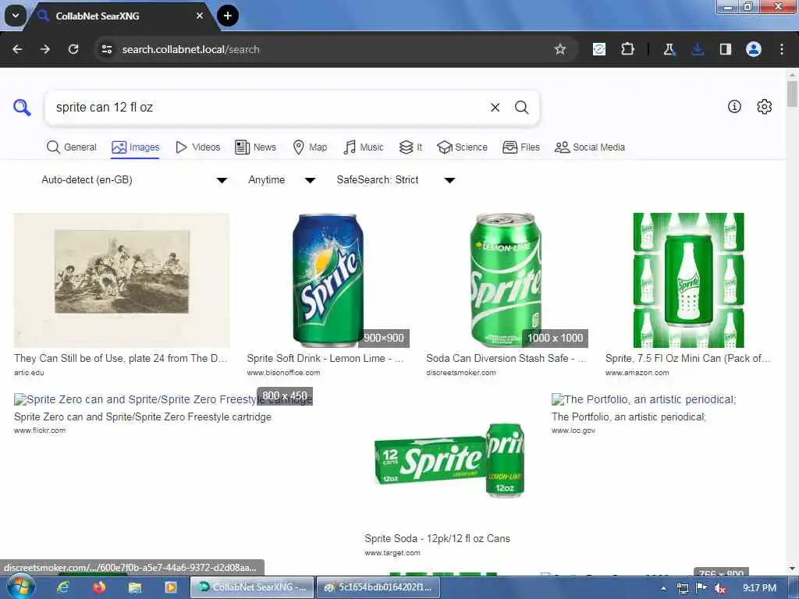Switch to Files search tab
The image size is (799, 599).
tap(520, 147)
